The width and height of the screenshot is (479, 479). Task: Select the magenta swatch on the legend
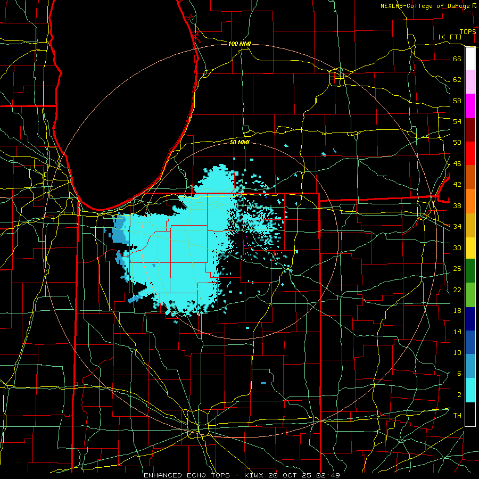tap(470, 106)
